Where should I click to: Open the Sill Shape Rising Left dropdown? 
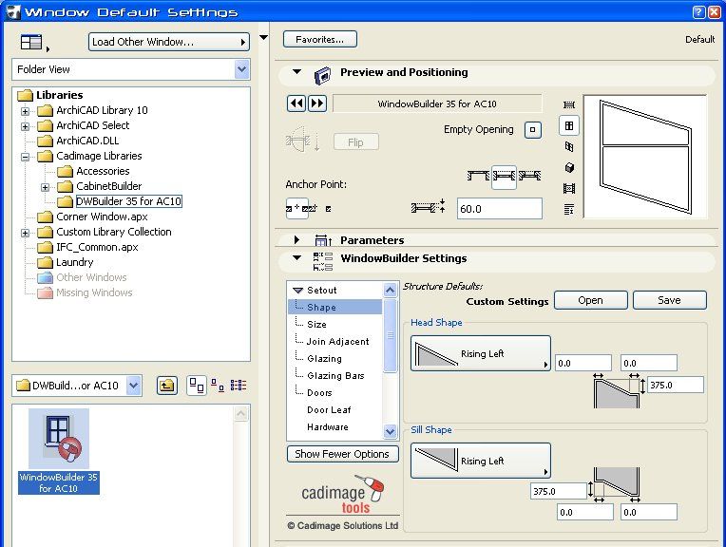(x=481, y=461)
